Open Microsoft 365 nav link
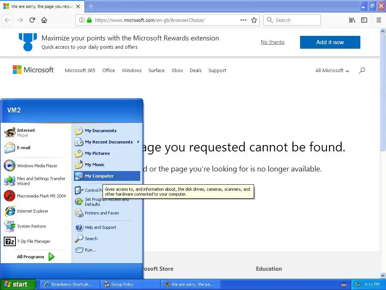Image resolution: width=386 pixels, height=290 pixels. click(80, 71)
